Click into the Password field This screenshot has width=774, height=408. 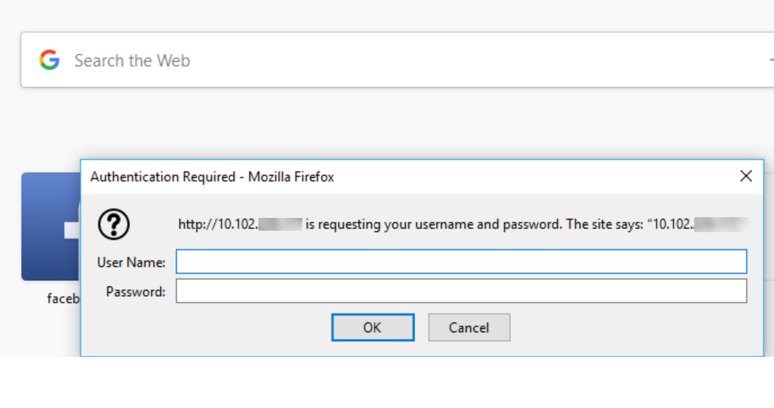[x=461, y=291]
